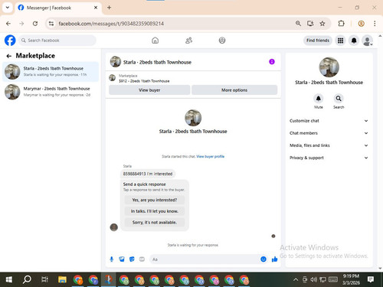Open Marymar conversation in Marketplace list

pyautogui.click(x=51, y=92)
